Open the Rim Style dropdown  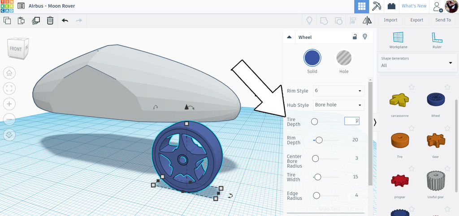coord(338,91)
